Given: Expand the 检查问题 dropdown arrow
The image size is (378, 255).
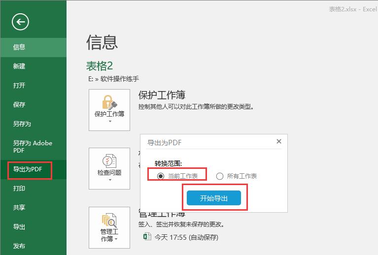Looking at the screenshot, I should click(109, 180).
